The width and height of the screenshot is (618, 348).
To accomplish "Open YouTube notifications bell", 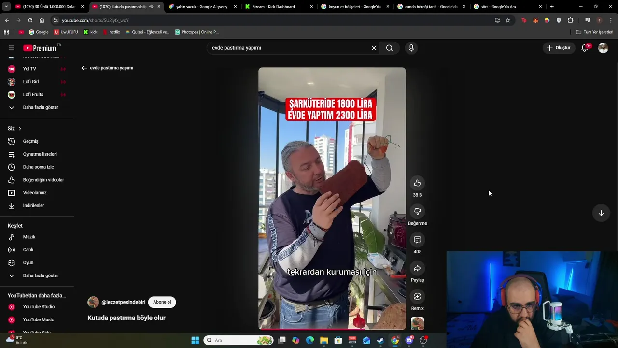I will pos(585,48).
